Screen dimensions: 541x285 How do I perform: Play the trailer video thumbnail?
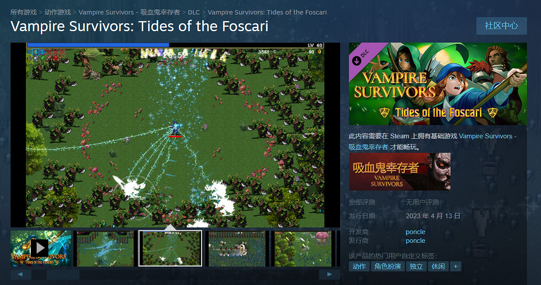coord(41,249)
